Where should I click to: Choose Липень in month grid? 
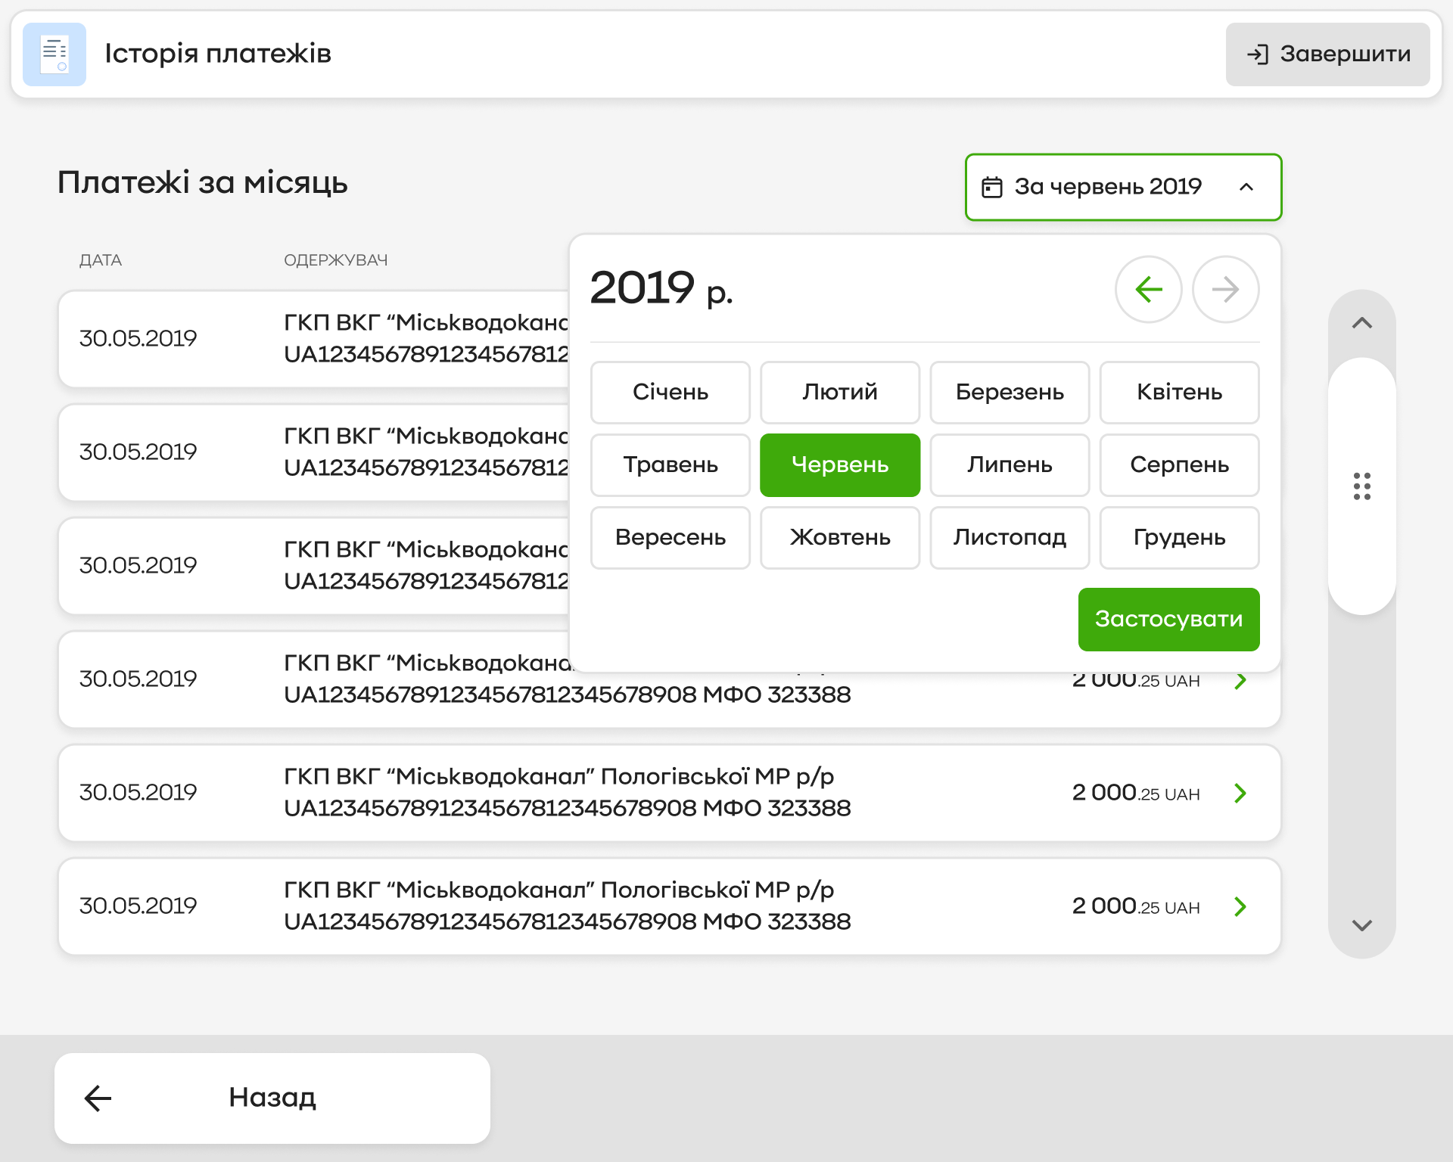click(1010, 464)
